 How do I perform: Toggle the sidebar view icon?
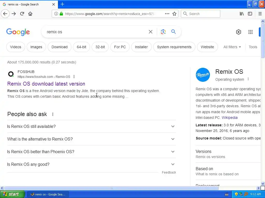pyautogui.click(x=250, y=14)
